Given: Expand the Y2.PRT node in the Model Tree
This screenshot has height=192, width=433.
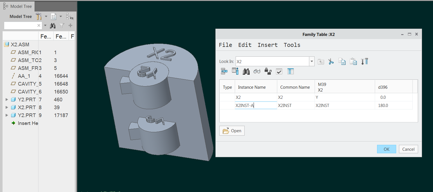Looking at the screenshot, I should (x=7, y=99).
